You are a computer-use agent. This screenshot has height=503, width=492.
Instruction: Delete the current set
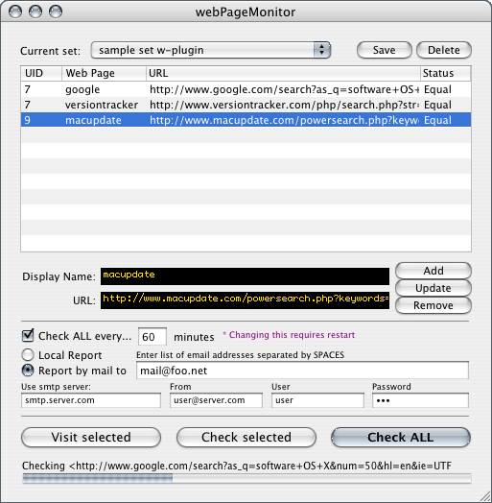444,50
